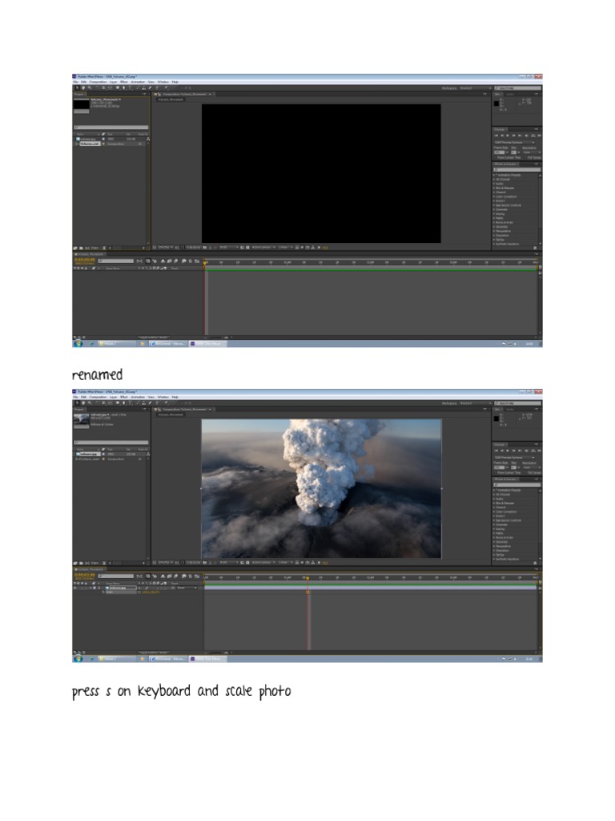
Task: Click the After Effects taskbar button in lower screenshot
Action: (x=207, y=659)
